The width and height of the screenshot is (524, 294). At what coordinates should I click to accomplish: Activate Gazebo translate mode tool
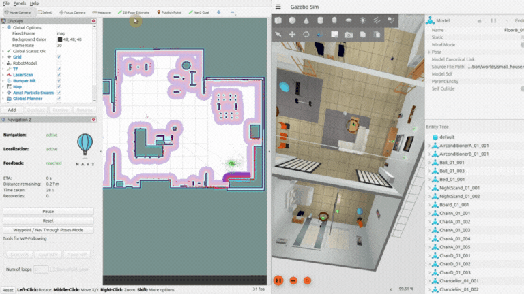[292, 34]
